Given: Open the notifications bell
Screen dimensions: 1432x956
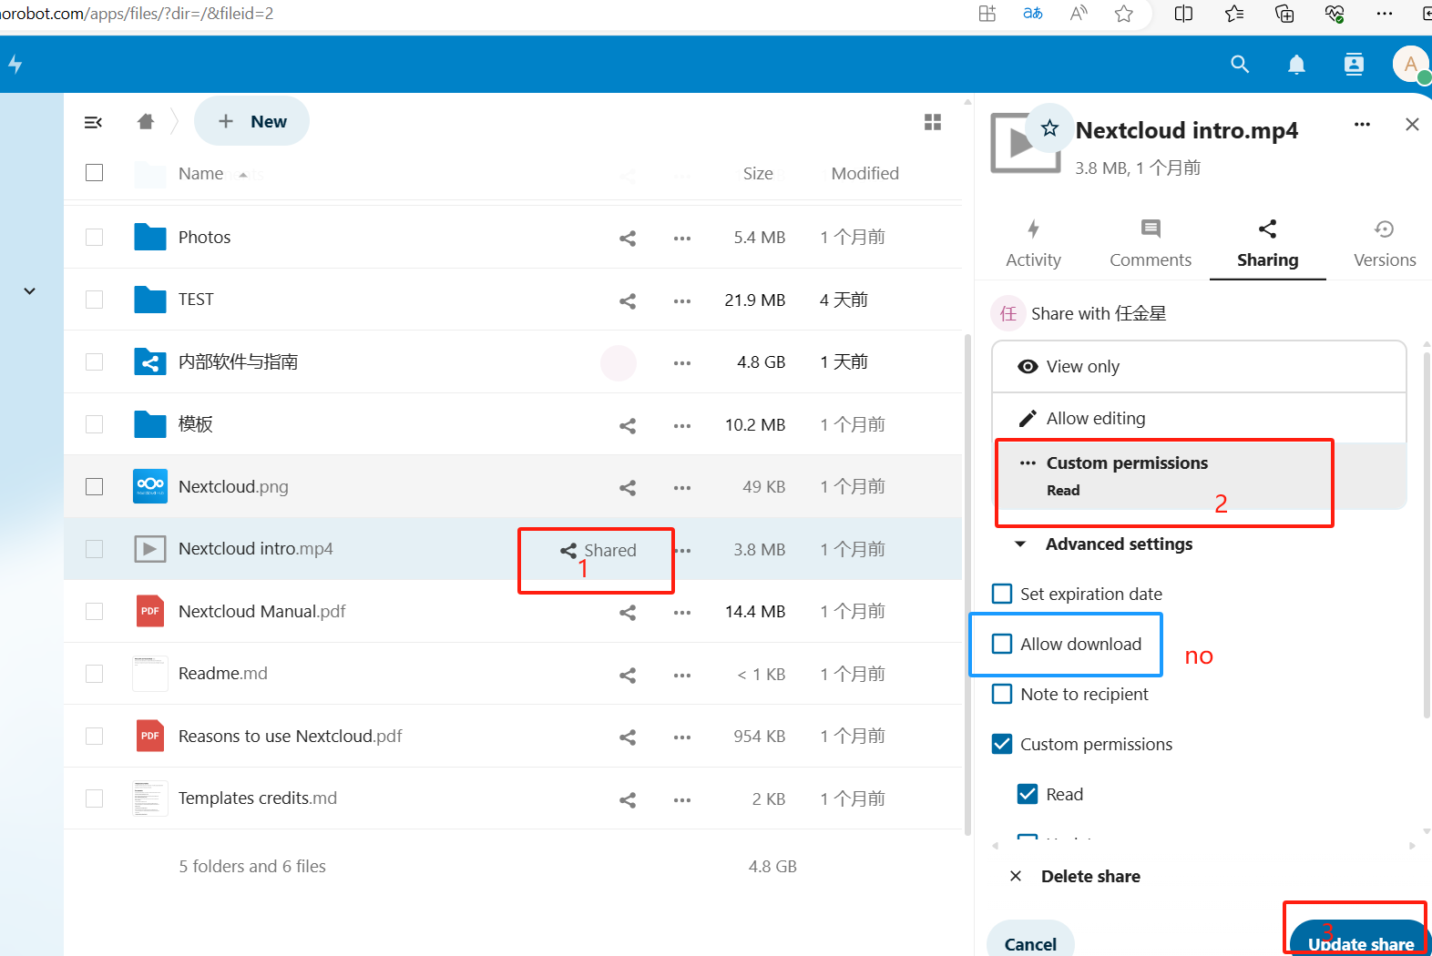Looking at the screenshot, I should pos(1296,64).
